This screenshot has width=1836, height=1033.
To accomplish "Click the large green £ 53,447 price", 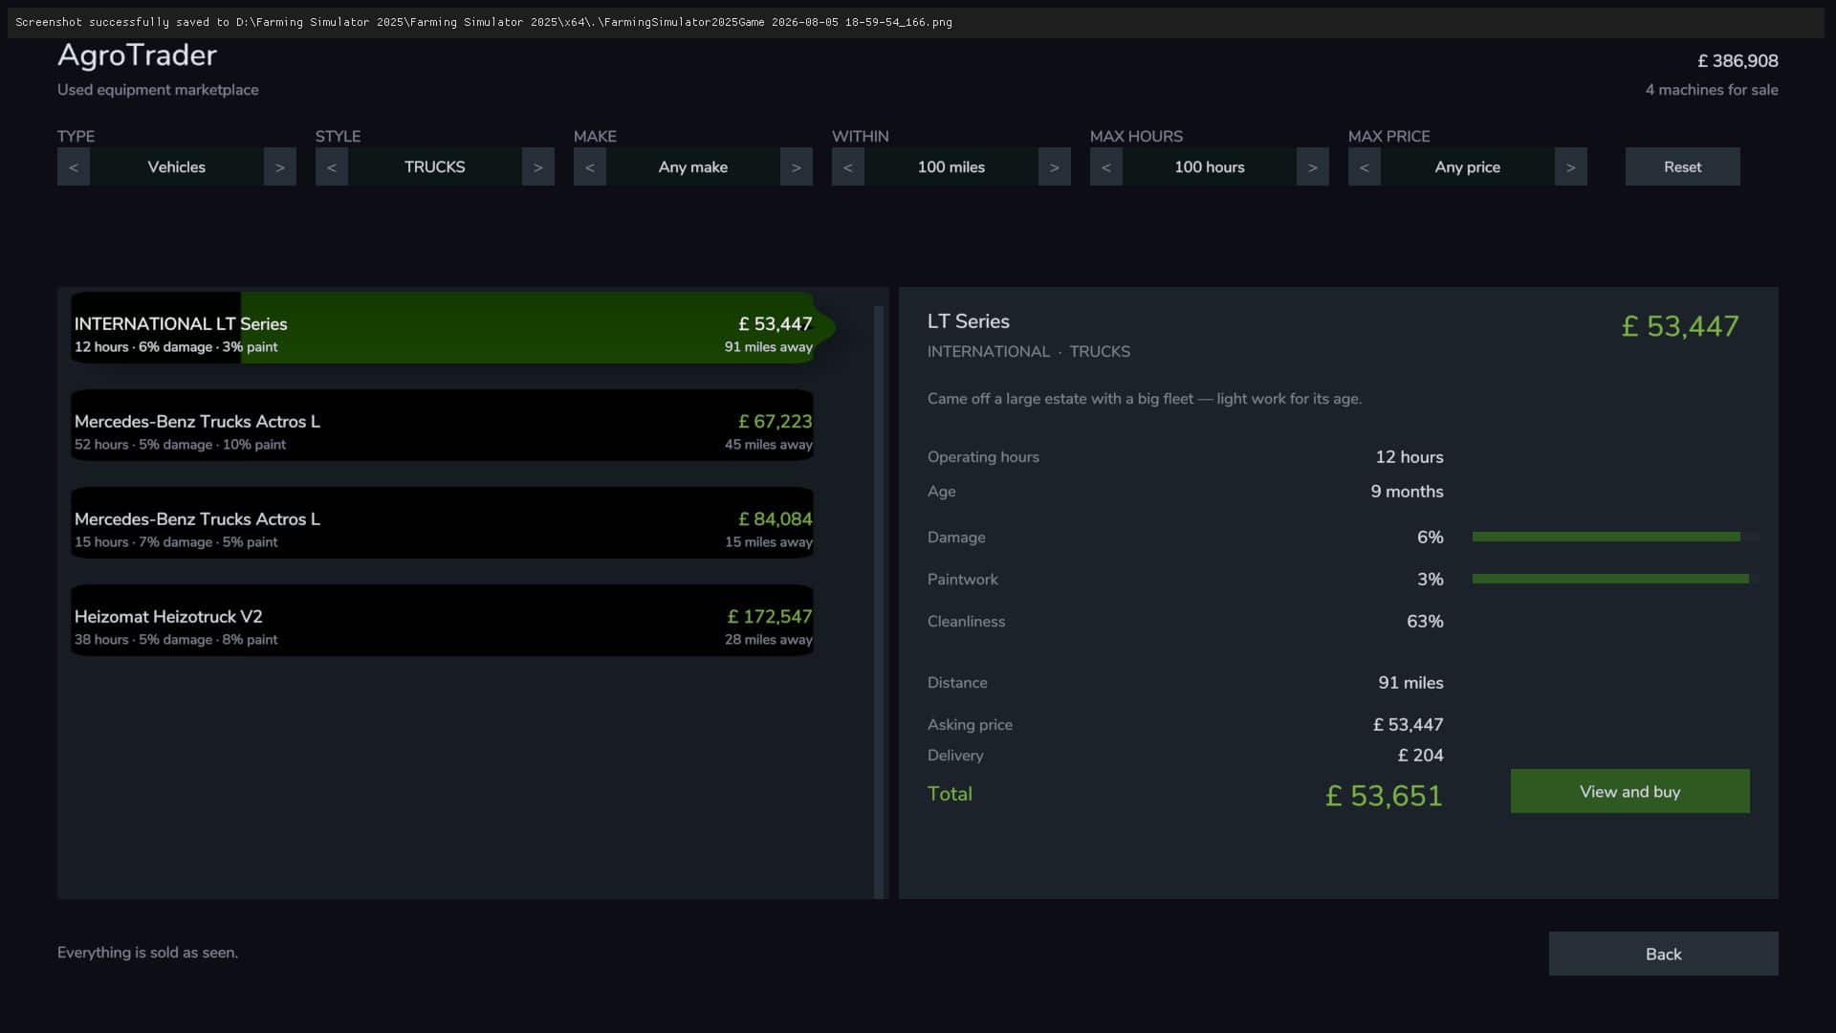I will [1680, 326].
